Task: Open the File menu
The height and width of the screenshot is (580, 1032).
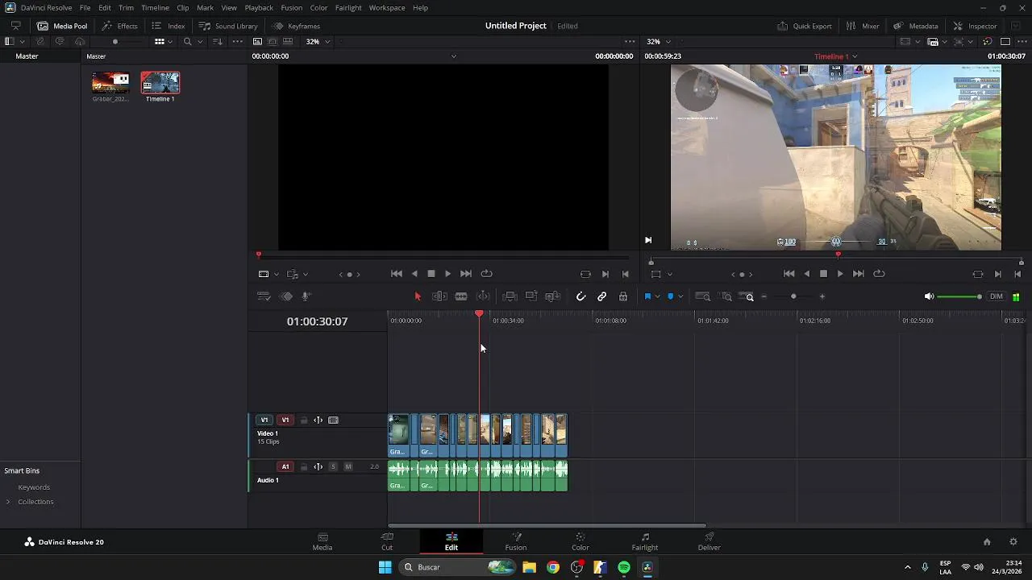Action: click(x=85, y=7)
